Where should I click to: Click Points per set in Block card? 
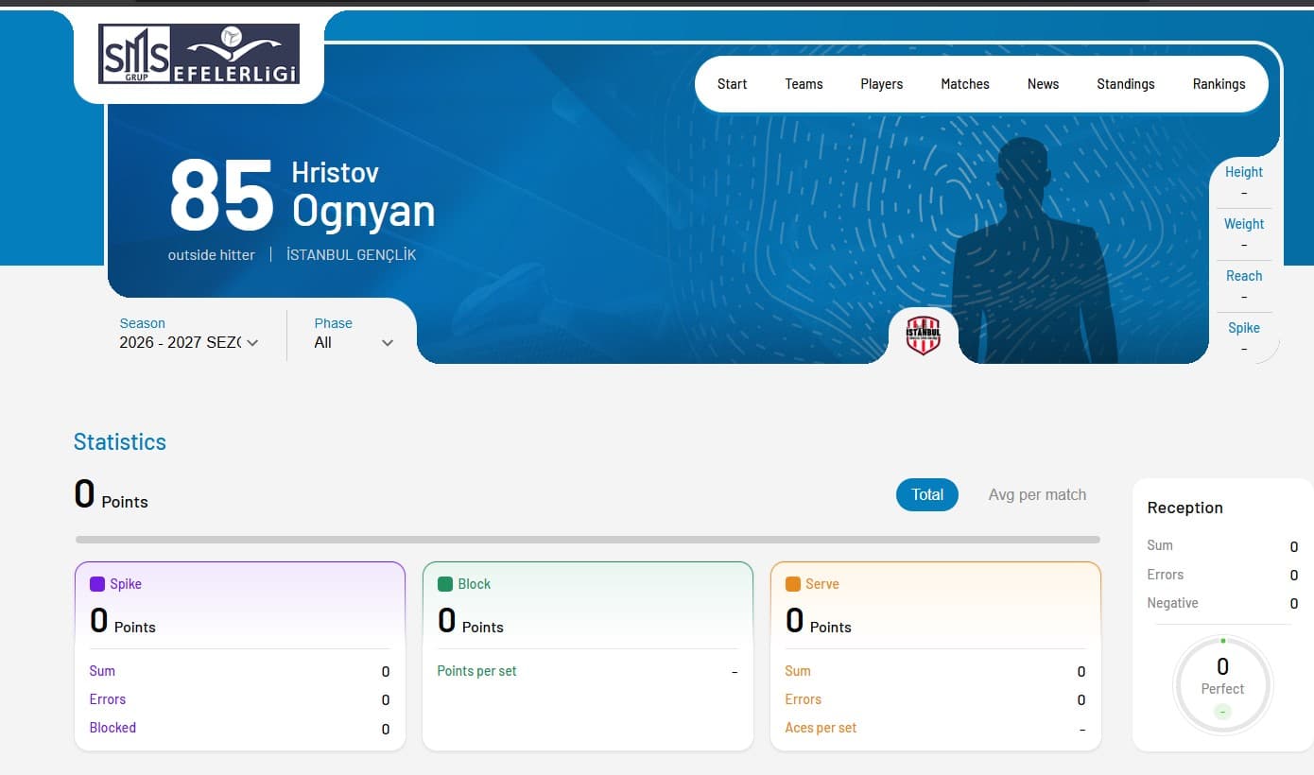coord(476,671)
